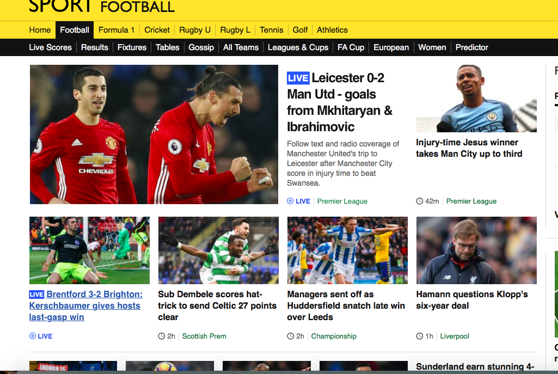Open the Gossip page
Viewport: 558px width, 374px height.
(201, 47)
